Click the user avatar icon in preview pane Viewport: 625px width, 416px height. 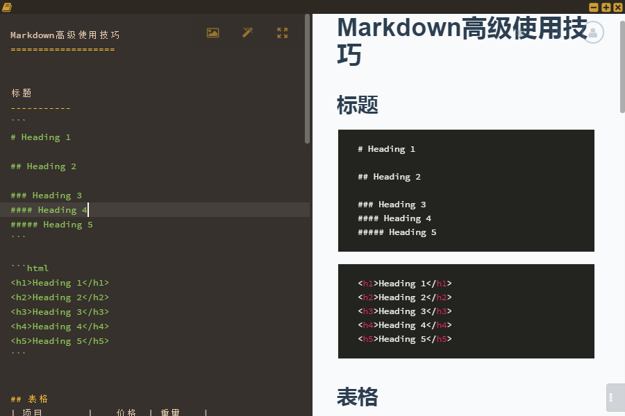pos(593,33)
